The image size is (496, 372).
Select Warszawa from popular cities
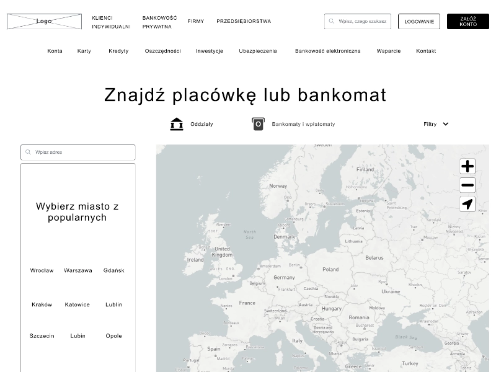click(78, 270)
